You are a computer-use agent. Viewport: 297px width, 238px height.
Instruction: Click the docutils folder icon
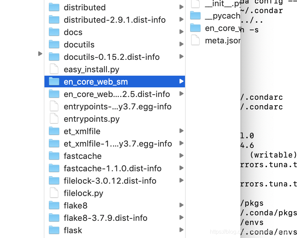tap(54, 44)
